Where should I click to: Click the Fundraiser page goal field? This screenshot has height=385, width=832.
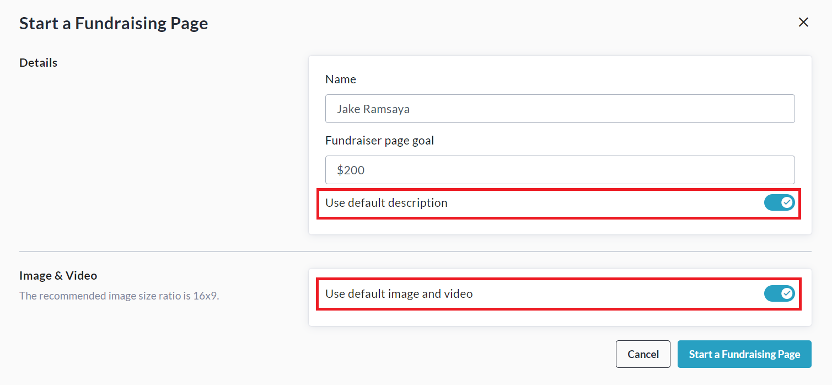[560, 170]
